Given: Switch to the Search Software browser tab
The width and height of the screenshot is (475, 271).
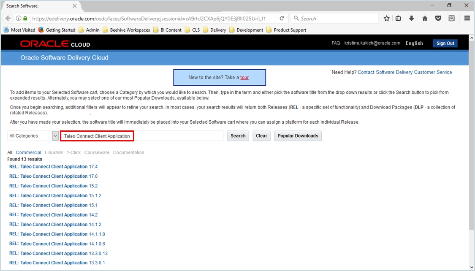Looking at the screenshot, I should pyautogui.click(x=38, y=6).
